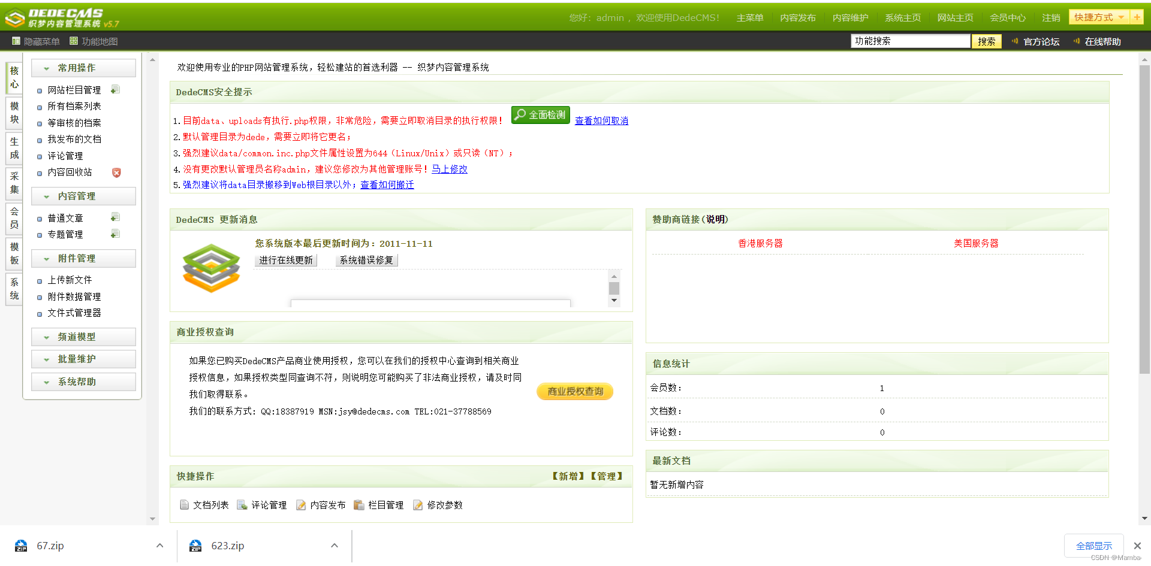
Task: Open 所有档案列表 in the sidebar
Action: pos(74,106)
